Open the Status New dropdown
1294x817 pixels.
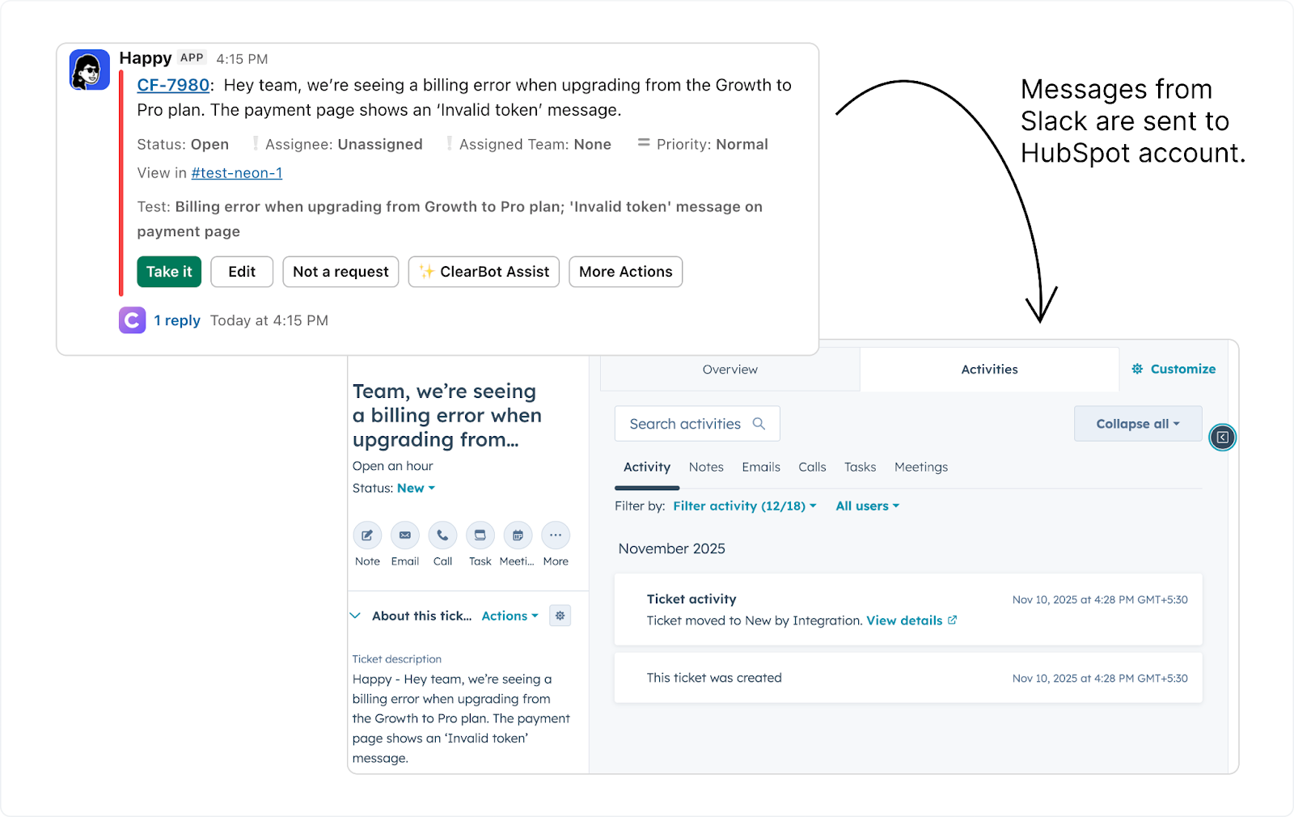(416, 488)
